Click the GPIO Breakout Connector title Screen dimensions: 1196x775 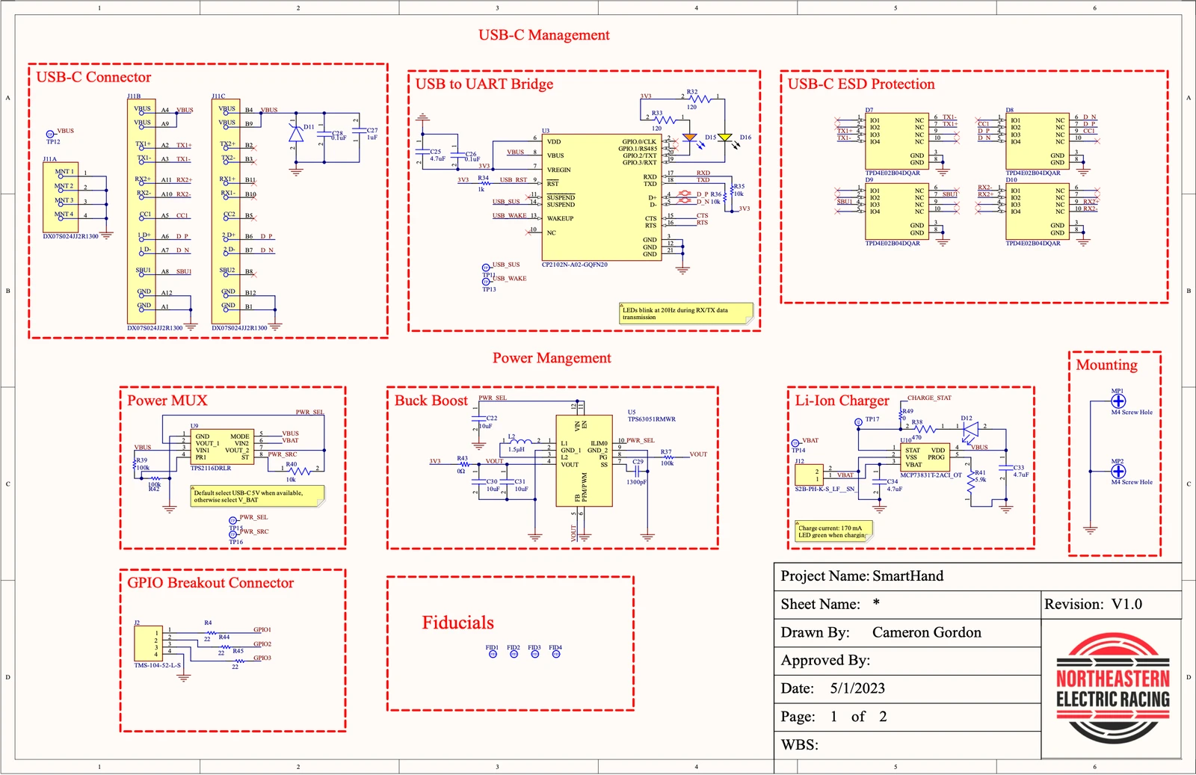click(x=211, y=583)
